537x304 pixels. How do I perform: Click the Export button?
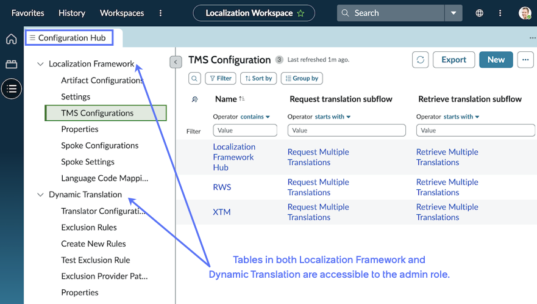[453, 60]
